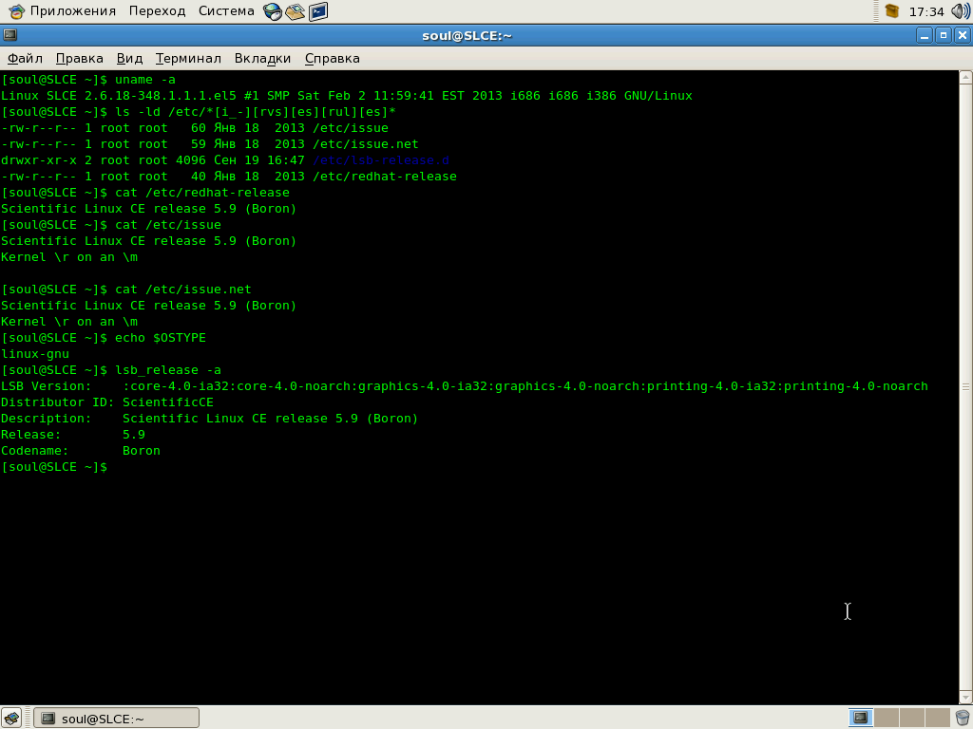
Task: Click the soul@SLCE:~ window title bar
Action: point(467,35)
